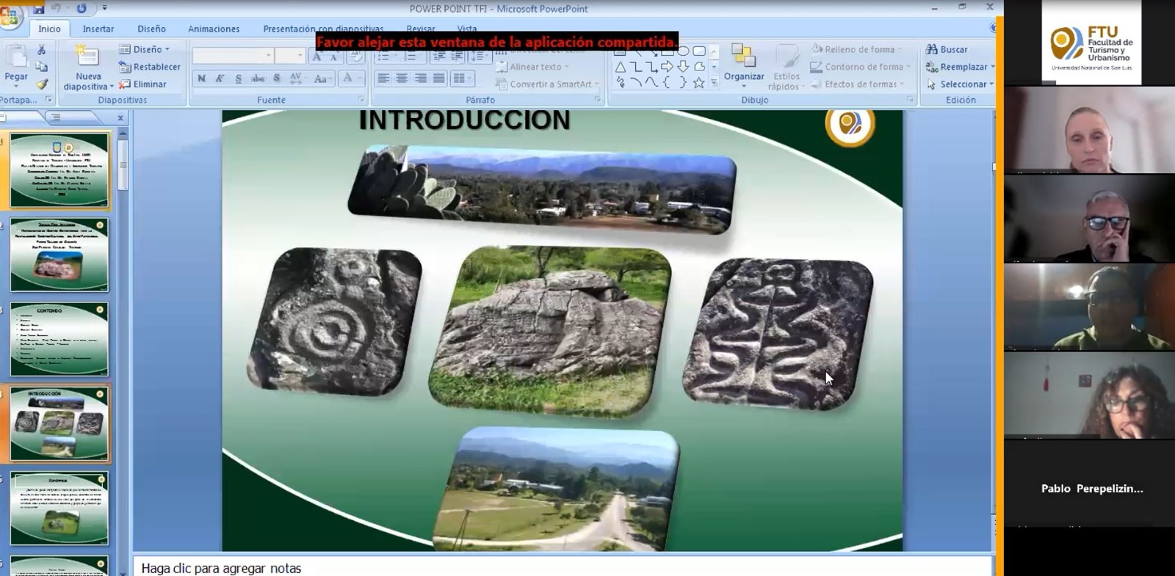Screen dimensions: 1175x576
Task: Select the five-point star shape
Action: (x=698, y=82)
